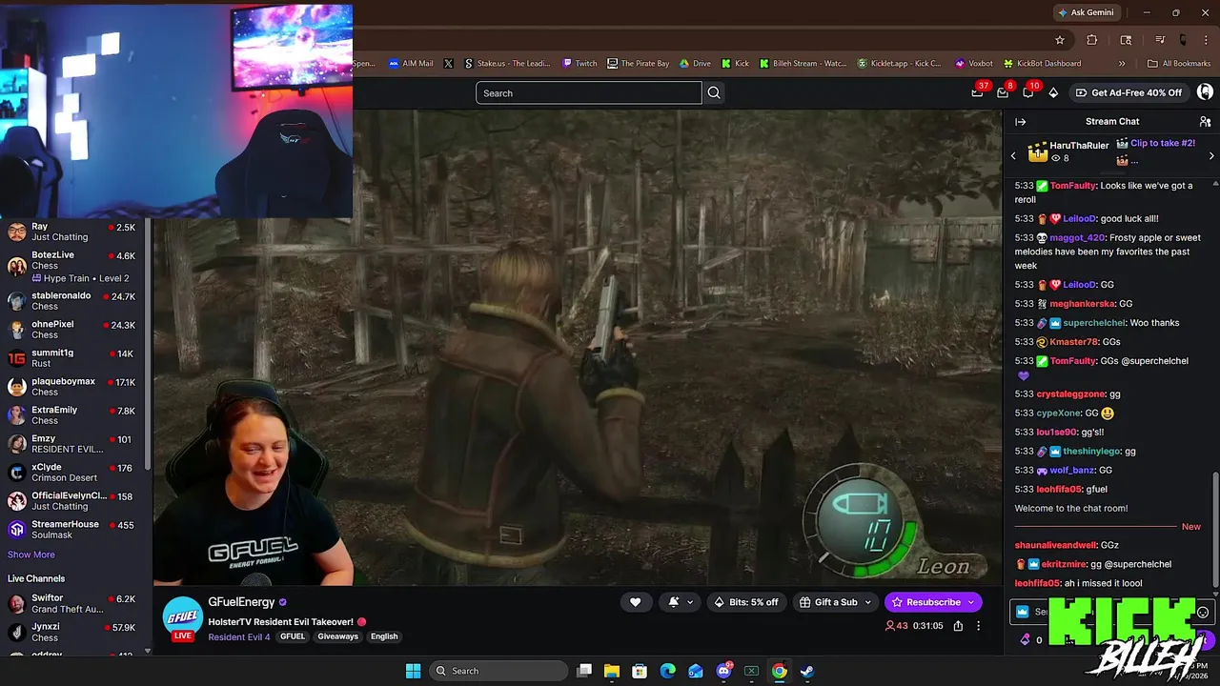Screen dimensions: 1220x686
Task: Click Get Ad-Free 40% Off button
Action: click(x=1128, y=92)
